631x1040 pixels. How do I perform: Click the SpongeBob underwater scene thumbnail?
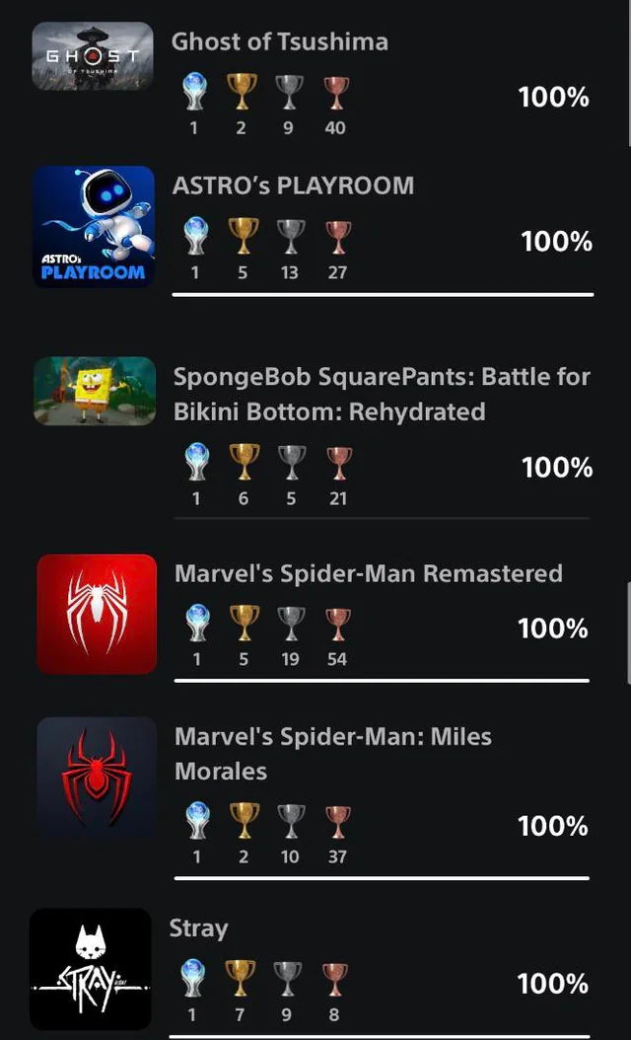point(94,392)
